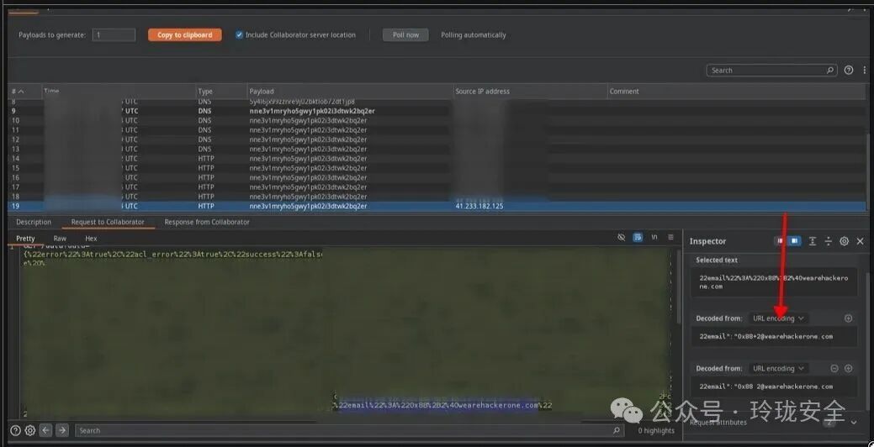Image resolution: width=874 pixels, height=447 pixels.
Task: Select interaction row 13
Action: 437,150
